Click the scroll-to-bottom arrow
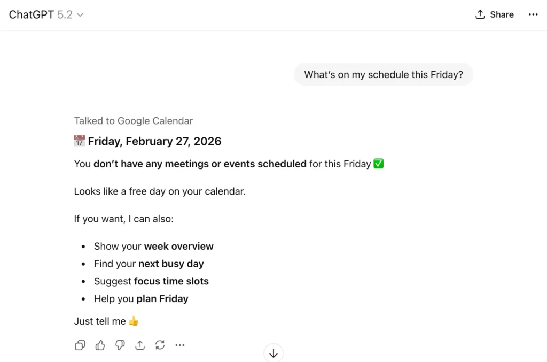Screen dimensions: 547x362 [x=273, y=353]
